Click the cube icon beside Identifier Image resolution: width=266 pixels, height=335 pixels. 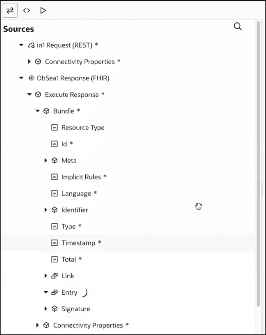pos(54,210)
